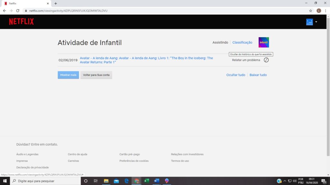The height and width of the screenshot is (185, 330).
Task: Click Chrome icon in taskbar
Action: tap(137, 181)
